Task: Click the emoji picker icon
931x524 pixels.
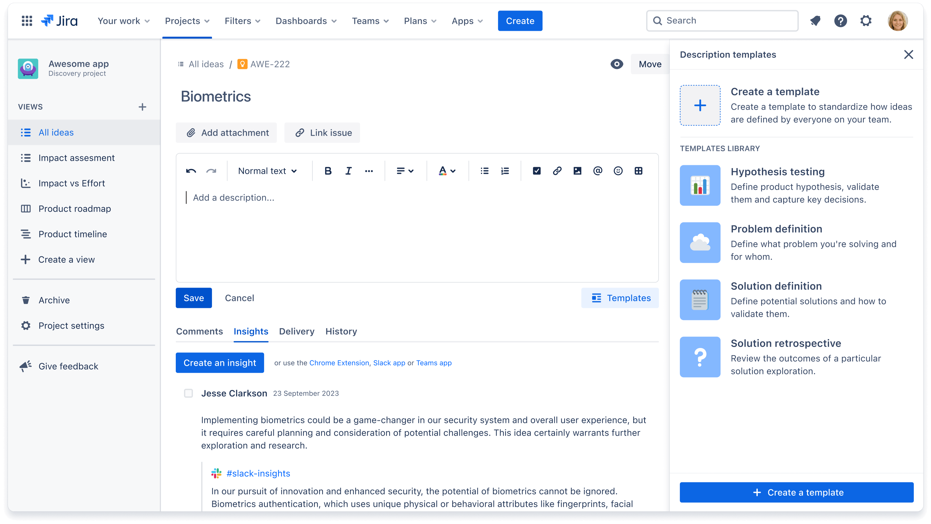Action: pos(617,171)
